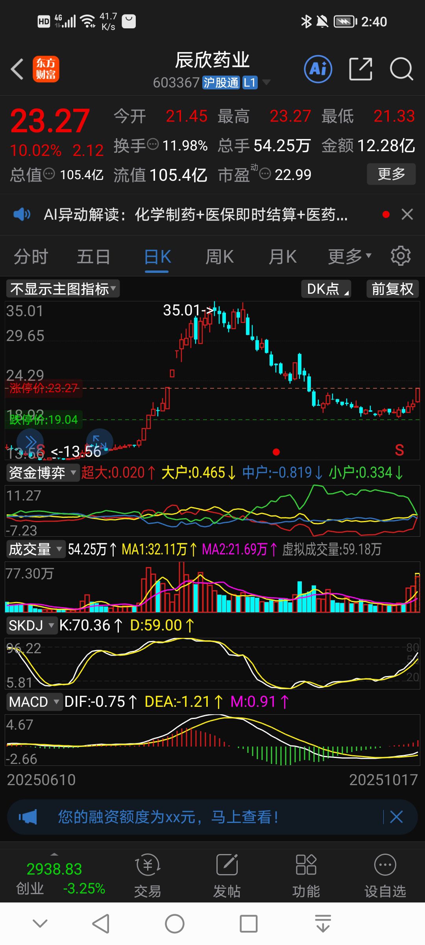Image resolution: width=425 pixels, height=945 pixels.
Task: Tap megaphone icon on 融资额度 banner
Action: coord(28,817)
